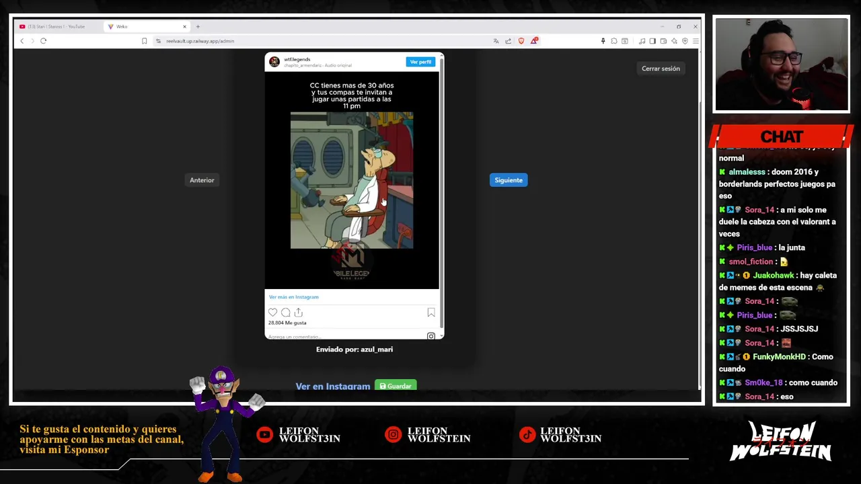Viewport: 861px width, 484px height.
Task: Click the Instagram icon in overlay bar
Action: tap(393, 435)
